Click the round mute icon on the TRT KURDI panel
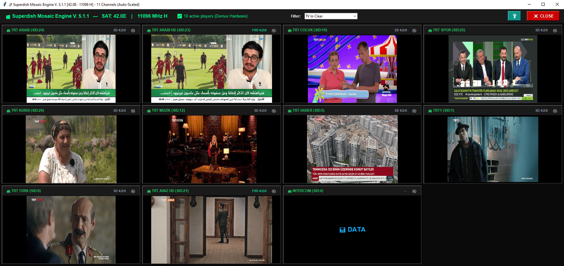This screenshot has height=266, width=564. (133, 111)
